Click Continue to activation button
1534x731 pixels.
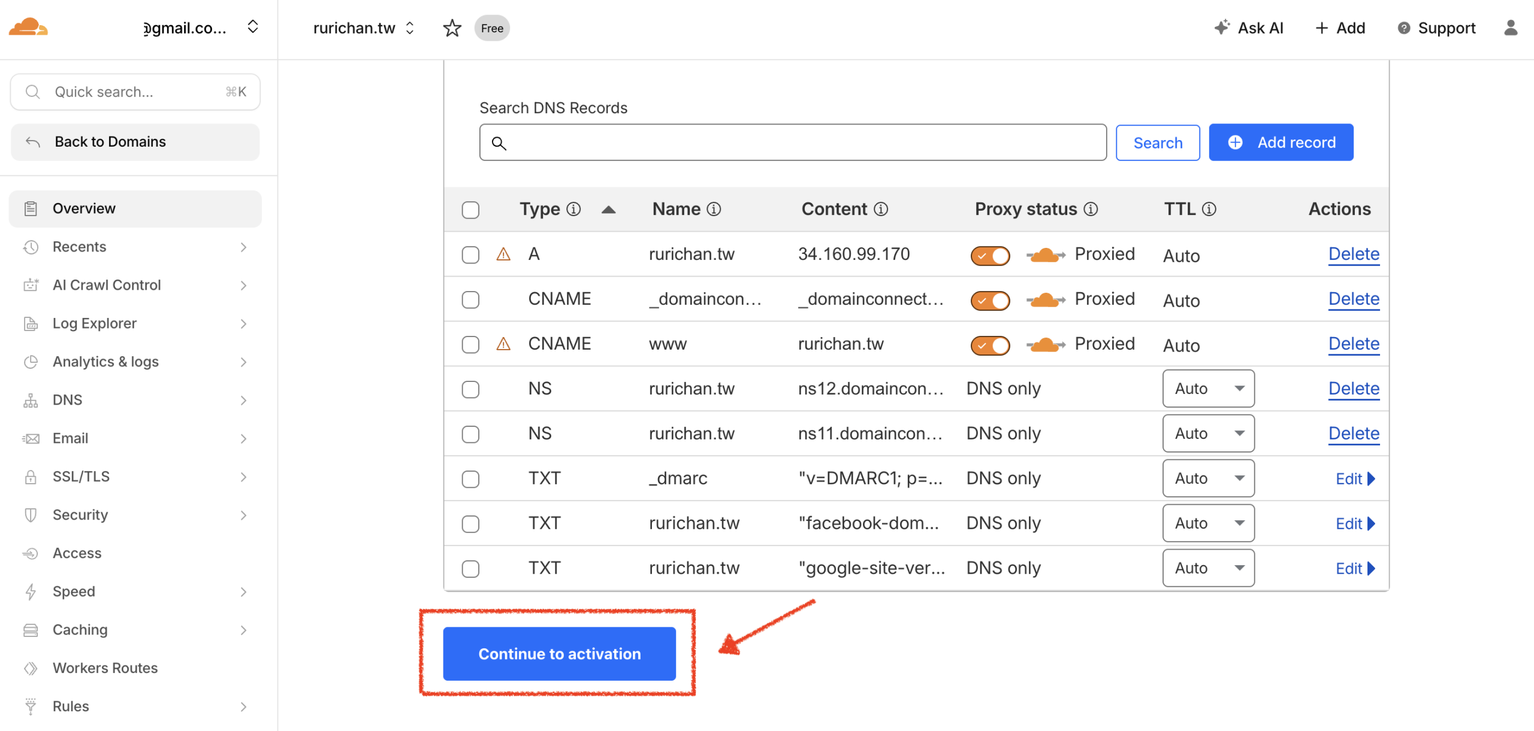[x=559, y=654]
